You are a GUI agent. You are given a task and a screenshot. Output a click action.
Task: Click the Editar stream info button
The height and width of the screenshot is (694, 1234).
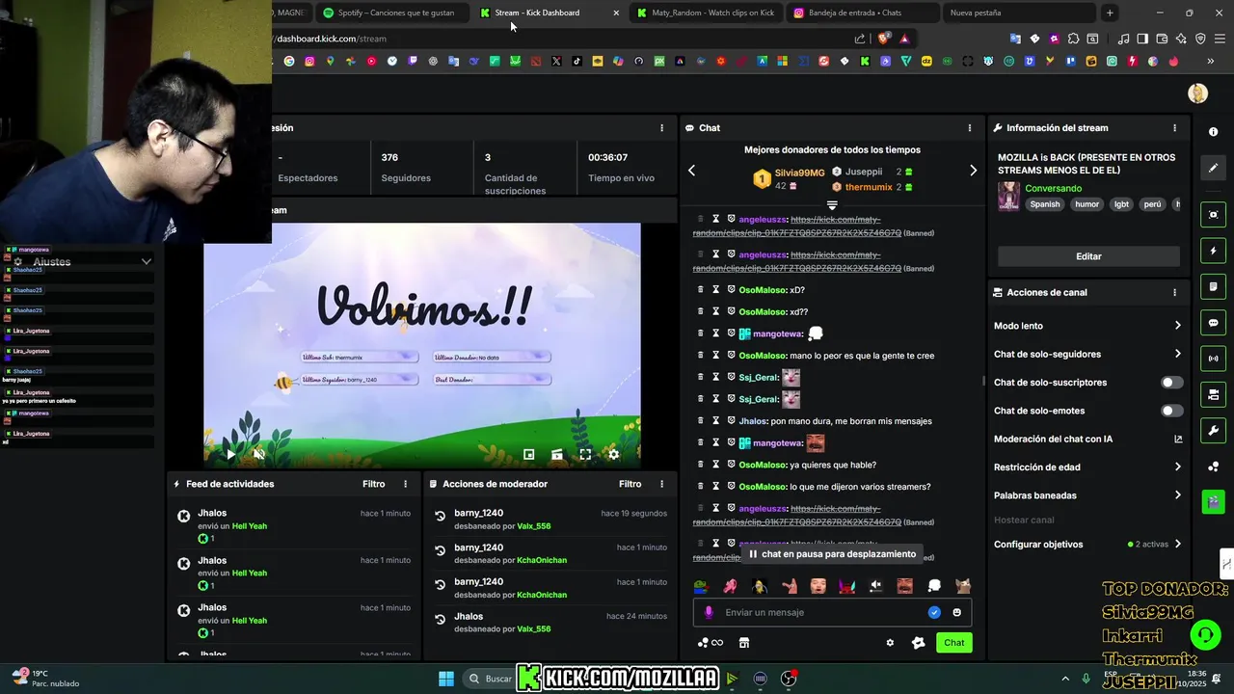[x=1088, y=256]
